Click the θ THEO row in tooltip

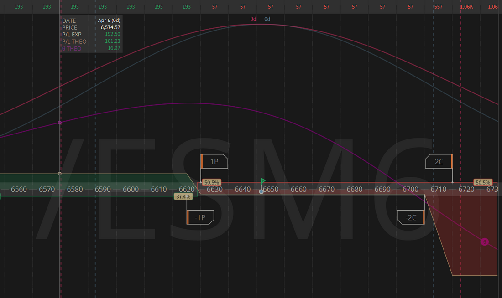click(x=91, y=48)
